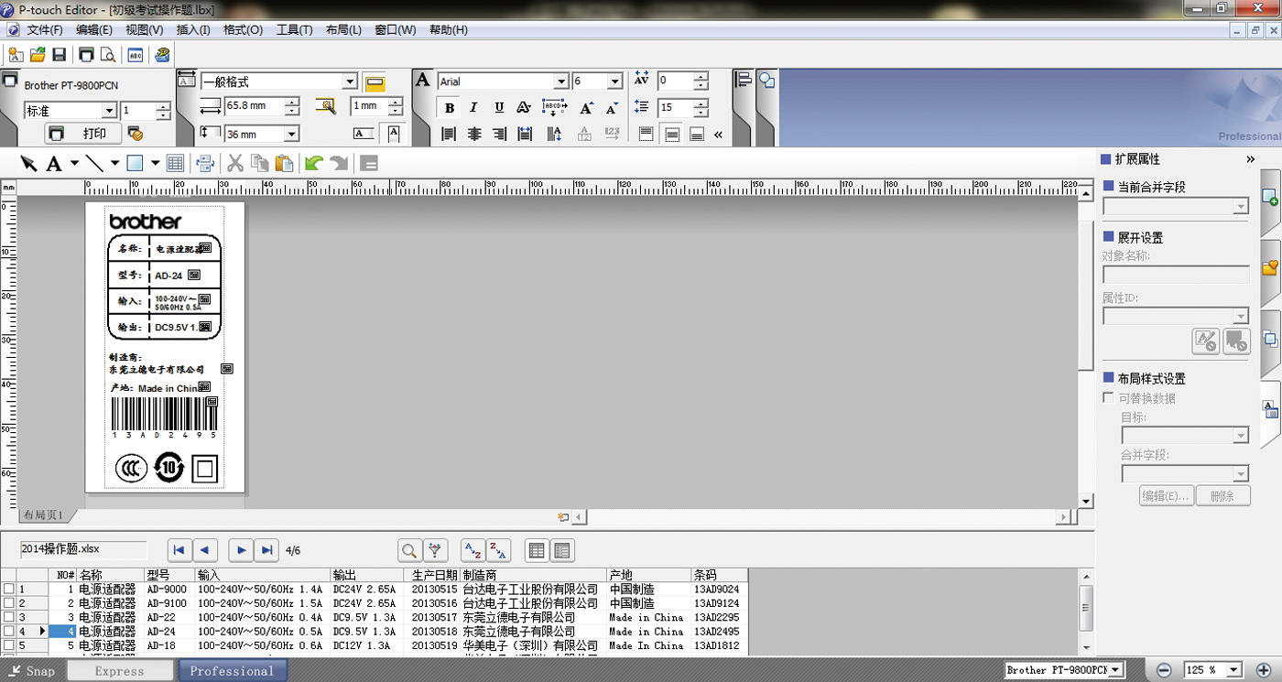Check the box for database row 3

[9, 617]
